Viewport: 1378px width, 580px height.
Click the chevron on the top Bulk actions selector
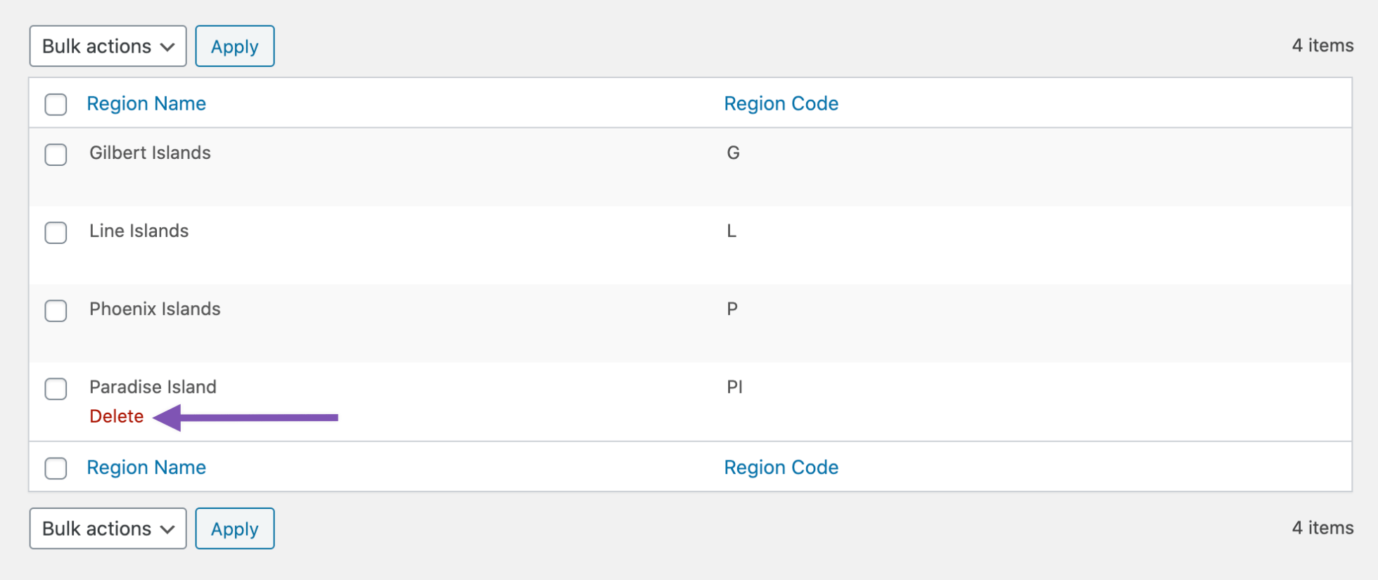click(168, 46)
